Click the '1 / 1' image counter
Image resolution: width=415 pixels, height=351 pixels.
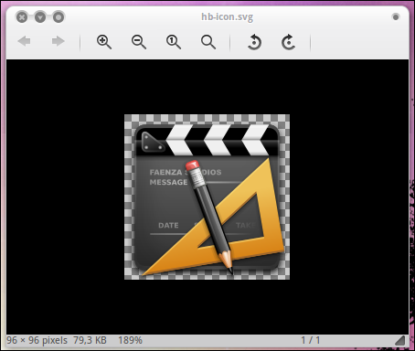[x=311, y=340]
